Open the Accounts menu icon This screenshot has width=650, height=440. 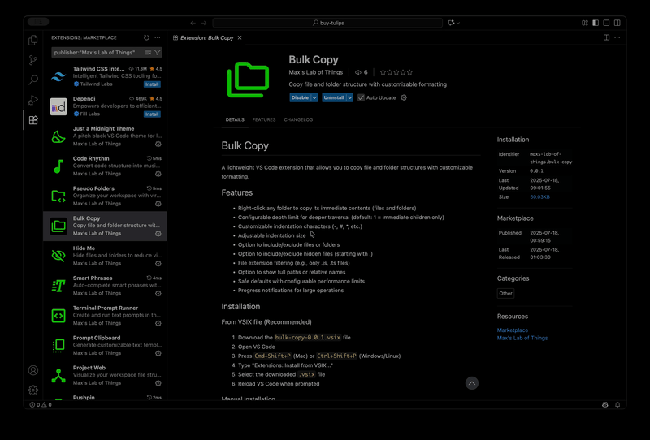click(33, 370)
